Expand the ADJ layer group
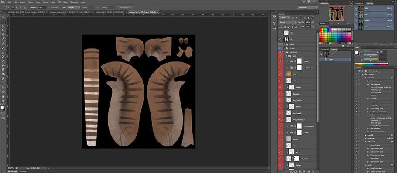The image size is (397, 173). (287, 56)
